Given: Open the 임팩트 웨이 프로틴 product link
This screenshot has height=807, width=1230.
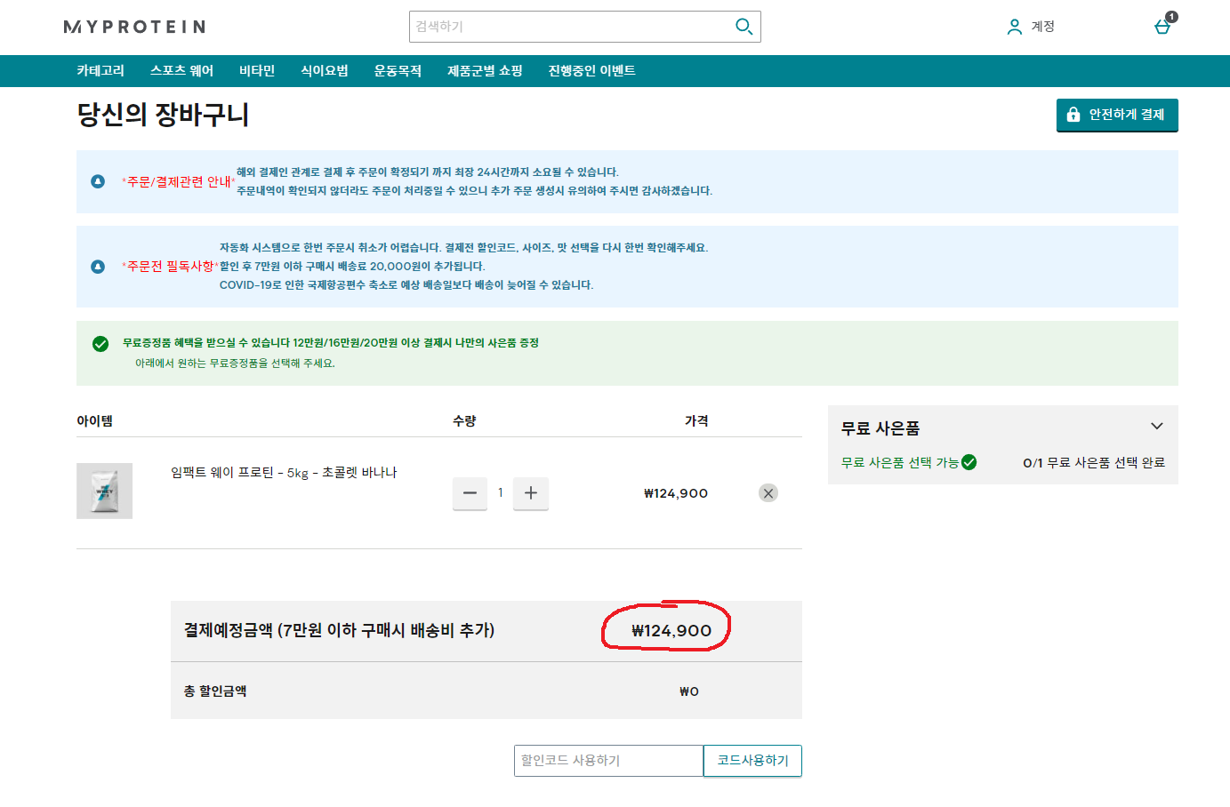Looking at the screenshot, I should 284,472.
